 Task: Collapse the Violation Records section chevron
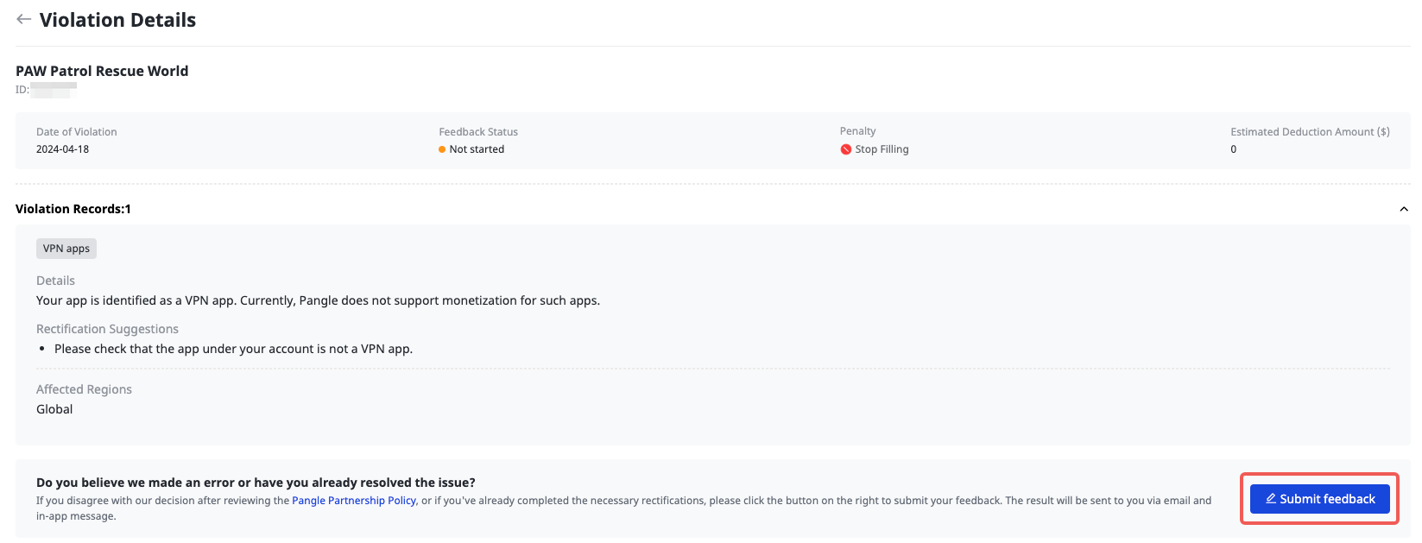1403,209
